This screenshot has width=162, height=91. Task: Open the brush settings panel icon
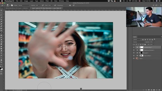[x=12, y=5]
